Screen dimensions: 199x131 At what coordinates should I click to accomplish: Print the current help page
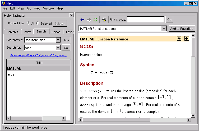(104, 20)
